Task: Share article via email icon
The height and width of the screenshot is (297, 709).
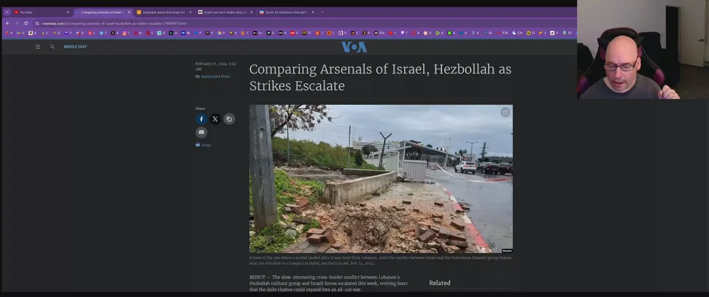Action: (x=201, y=132)
